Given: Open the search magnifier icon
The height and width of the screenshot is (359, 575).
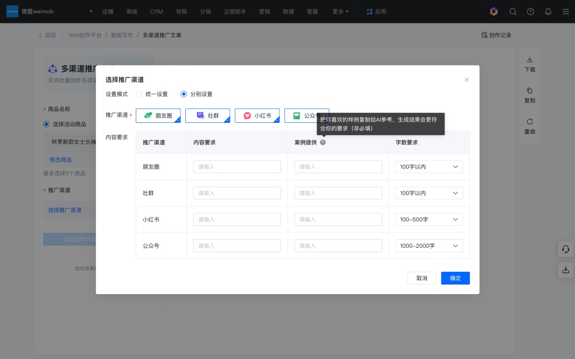Looking at the screenshot, I should [513, 12].
